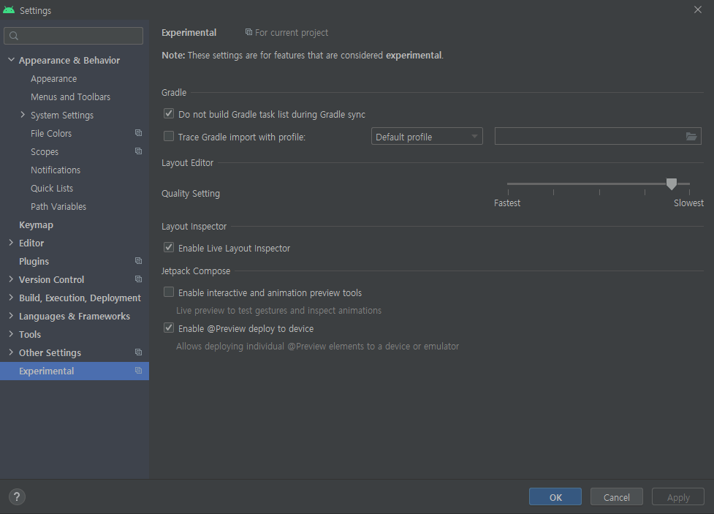Image resolution: width=714 pixels, height=514 pixels.
Task: Click the project-level icon beside Experimental
Action: click(x=138, y=371)
